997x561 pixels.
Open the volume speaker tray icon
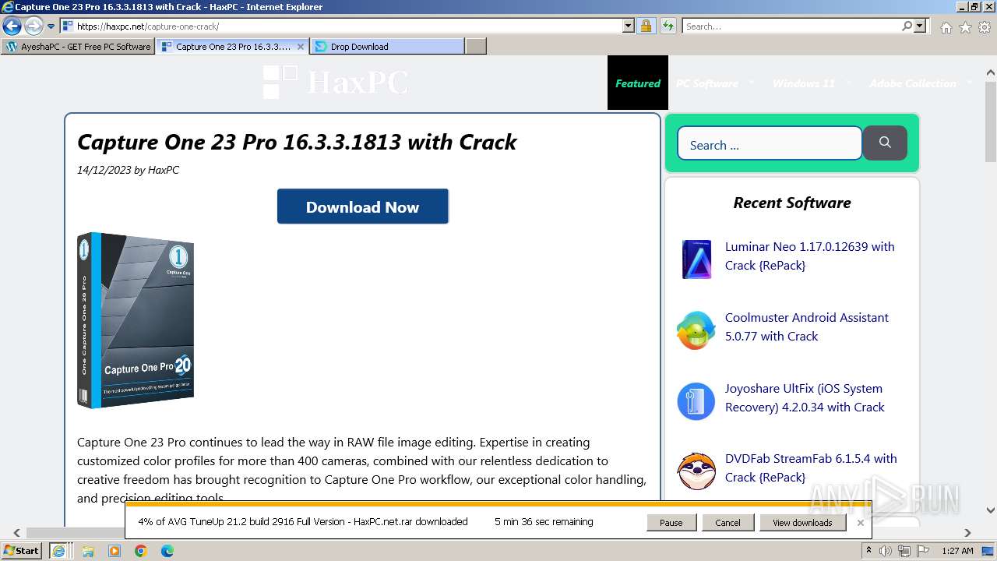tap(886, 551)
